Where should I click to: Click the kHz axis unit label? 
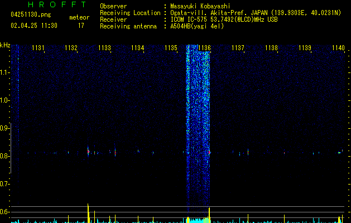pyautogui.click(x=5, y=45)
